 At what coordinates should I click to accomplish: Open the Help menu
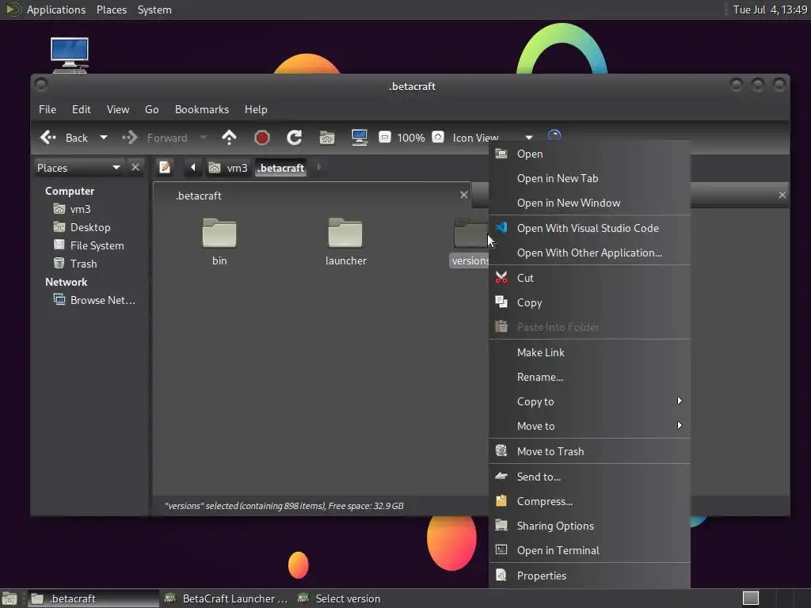pos(256,109)
